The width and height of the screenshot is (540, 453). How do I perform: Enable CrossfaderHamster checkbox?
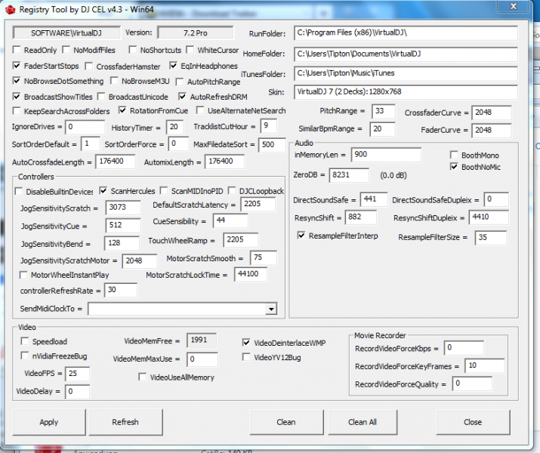pyautogui.click(x=88, y=66)
